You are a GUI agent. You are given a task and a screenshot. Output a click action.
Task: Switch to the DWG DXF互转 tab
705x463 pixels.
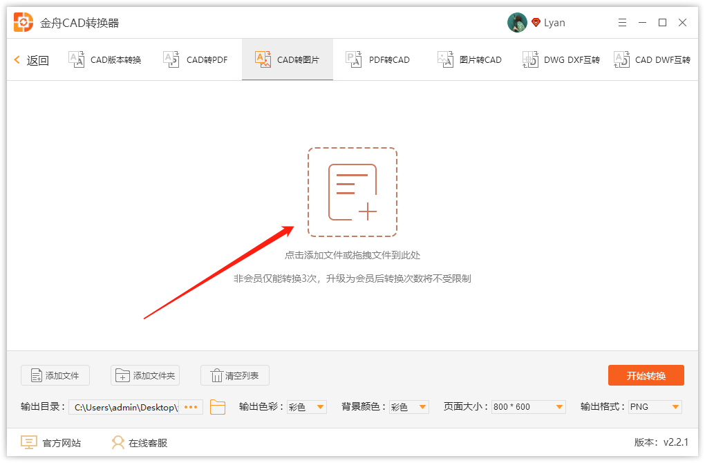(560, 59)
